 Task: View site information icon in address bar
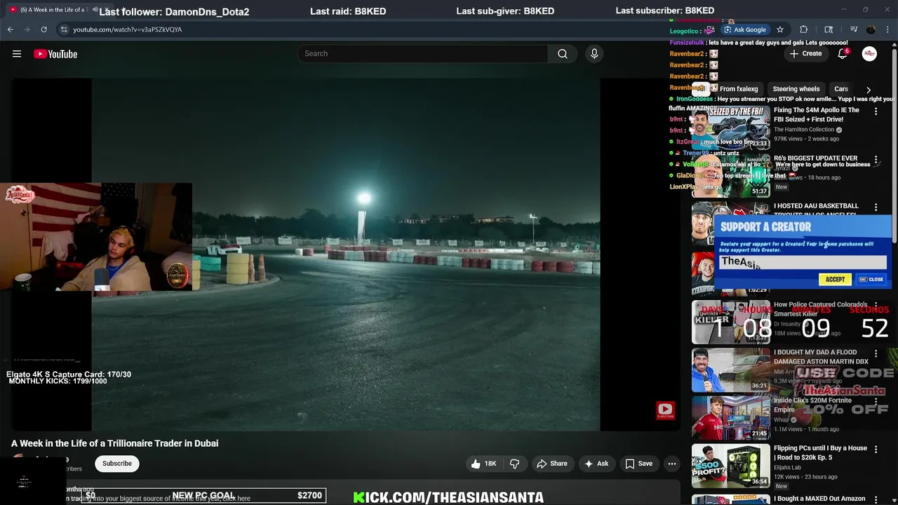click(64, 29)
